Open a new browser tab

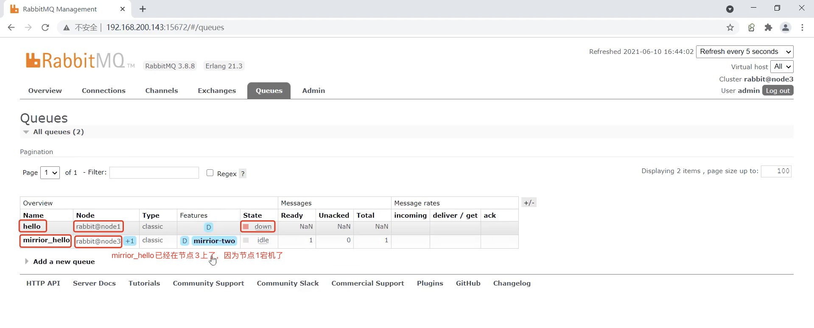tap(143, 9)
